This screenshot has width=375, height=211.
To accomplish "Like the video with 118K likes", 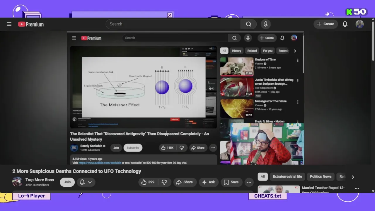I will pyautogui.click(x=167, y=148).
